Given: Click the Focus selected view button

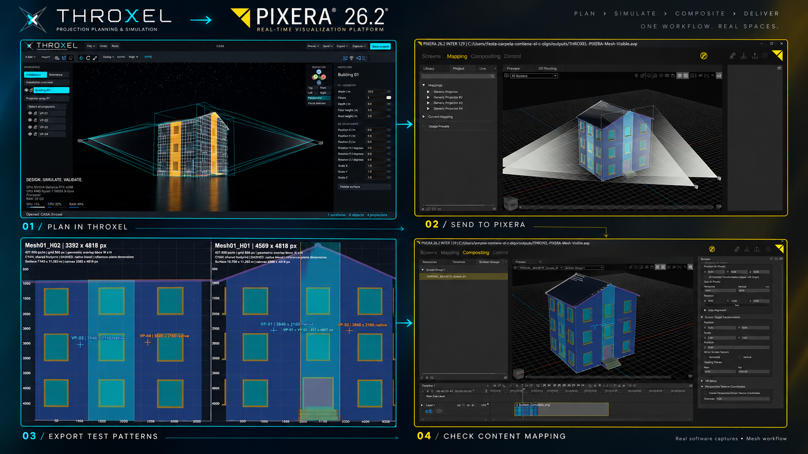Looking at the screenshot, I should (319, 103).
